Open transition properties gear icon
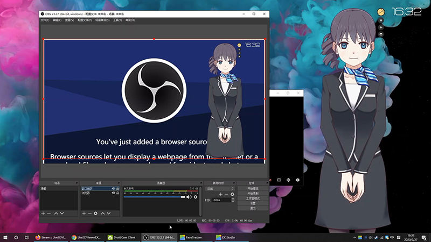This screenshot has width=431, height=242. coord(232,194)
